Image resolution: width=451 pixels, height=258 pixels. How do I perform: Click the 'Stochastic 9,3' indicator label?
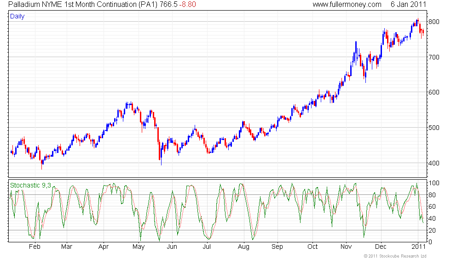click(30, 185)
